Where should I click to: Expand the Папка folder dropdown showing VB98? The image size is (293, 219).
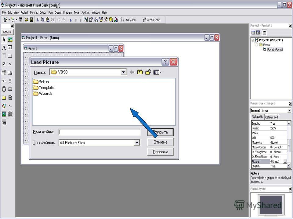123,72
